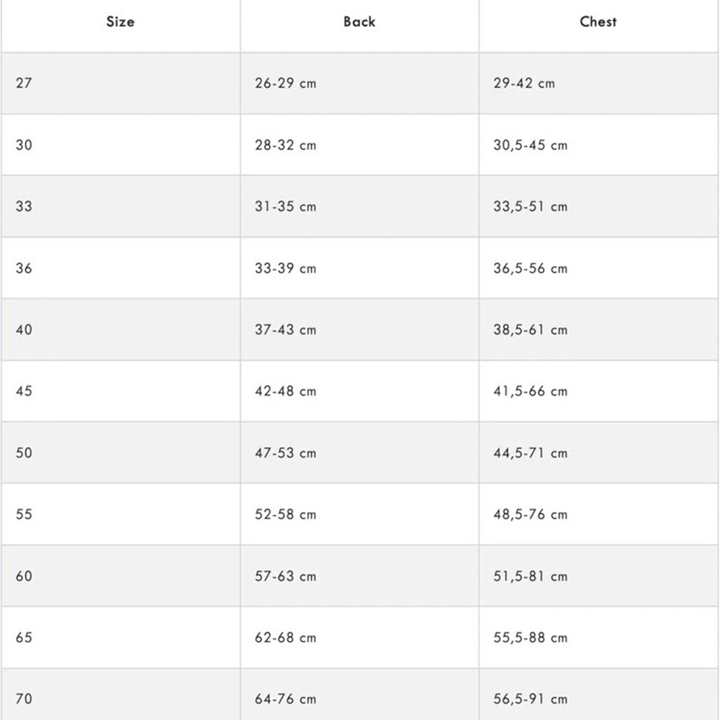The width and height of the screenshot is (720, 720).
Task: Select the 56,5-91 cm chest value
Action: [x=531, y=699]
